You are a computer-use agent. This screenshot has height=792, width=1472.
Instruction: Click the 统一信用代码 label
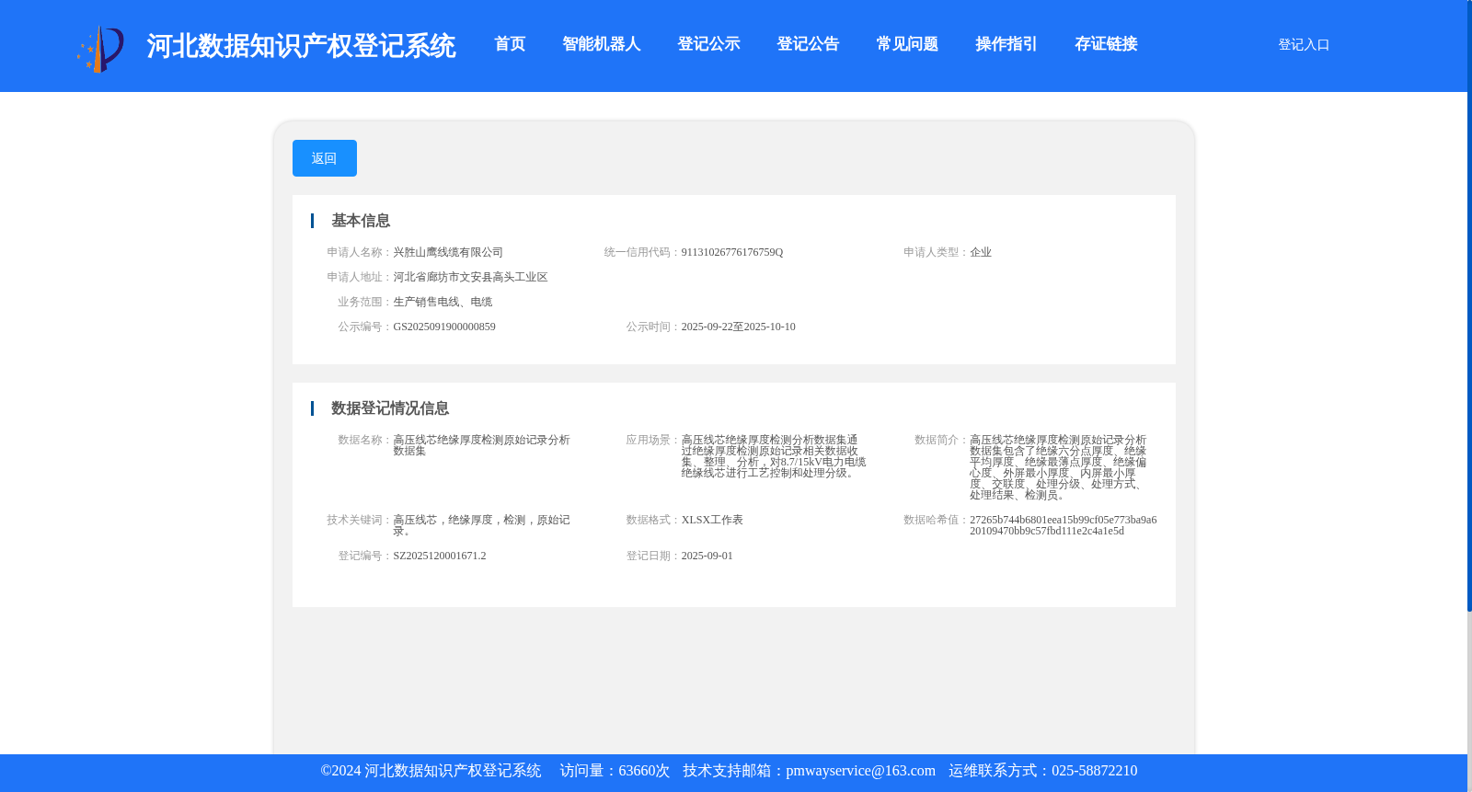pos(642,252)
